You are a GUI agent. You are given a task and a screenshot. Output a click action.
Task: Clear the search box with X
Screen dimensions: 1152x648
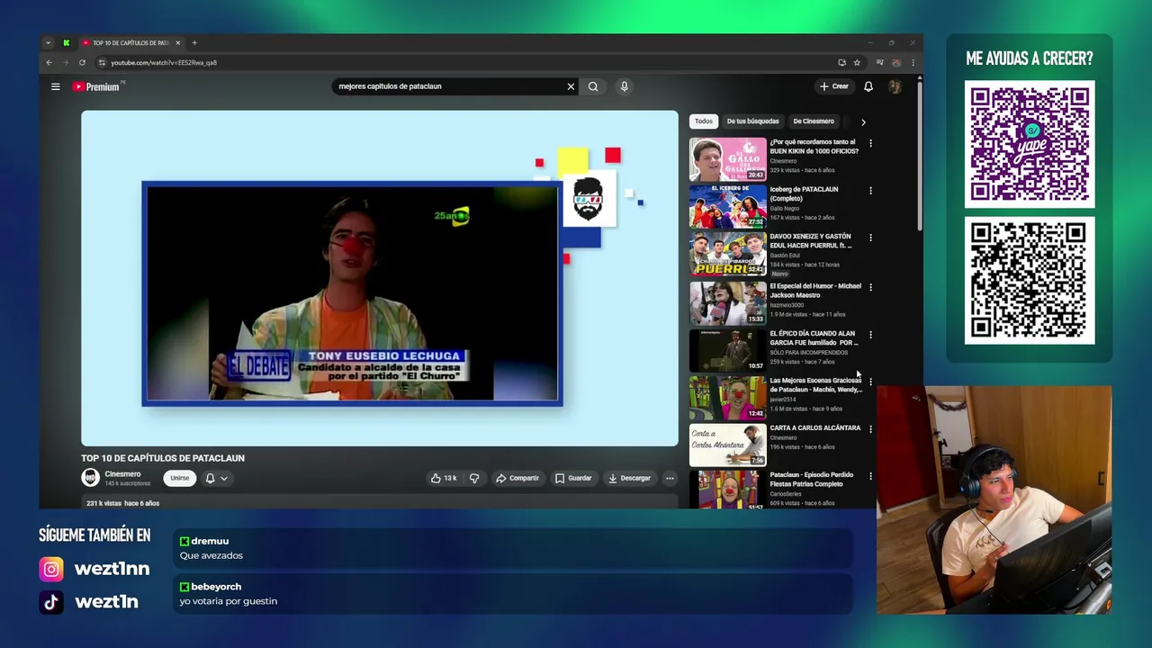point(571,86)
